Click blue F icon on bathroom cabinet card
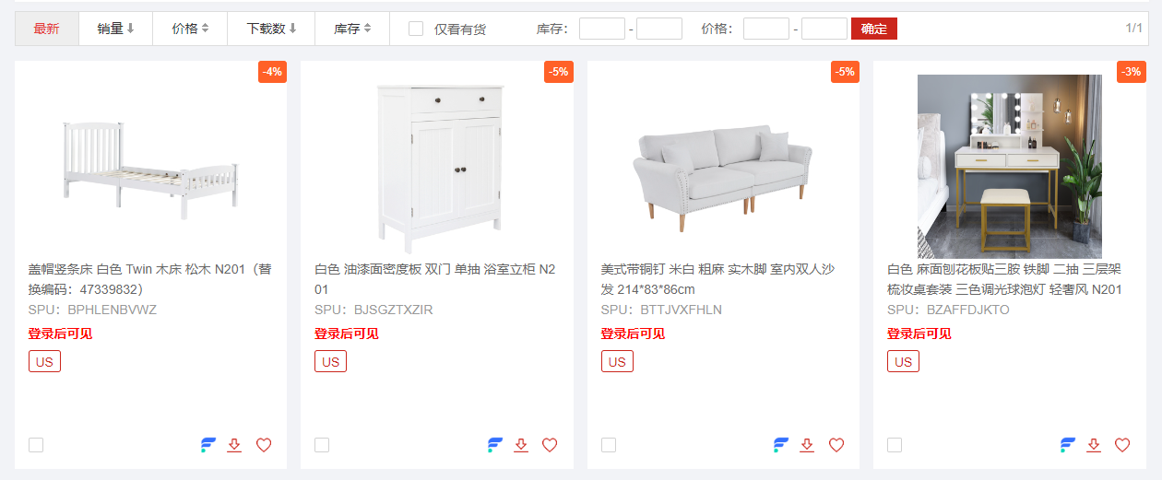Viewport: 1162px width, 480px height. [x=495, y=445]
